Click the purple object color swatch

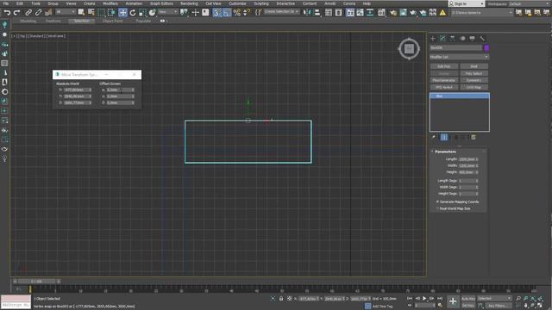(x=486, y=48)
